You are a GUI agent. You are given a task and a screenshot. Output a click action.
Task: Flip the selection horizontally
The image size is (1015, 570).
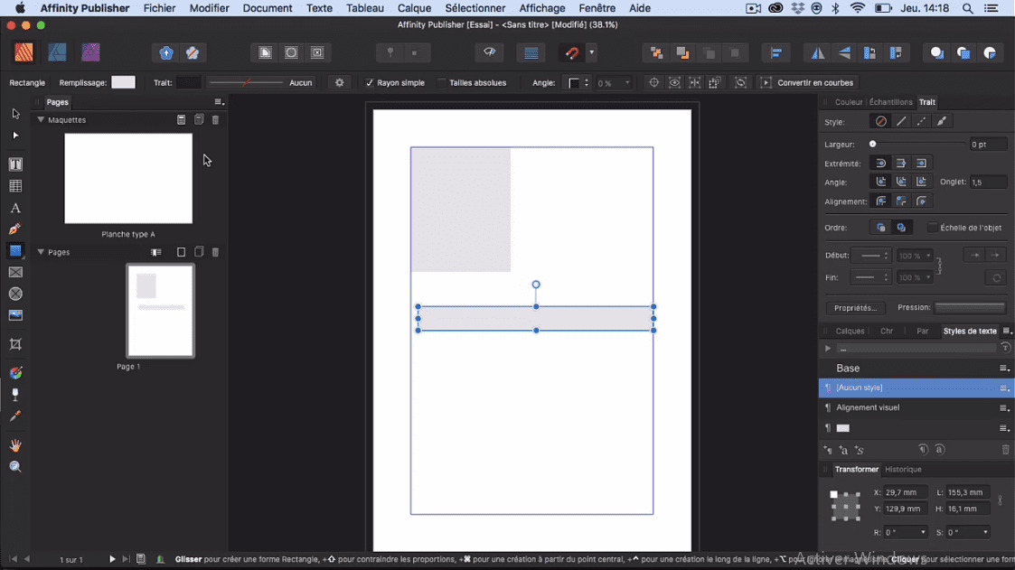click(817, 52)
